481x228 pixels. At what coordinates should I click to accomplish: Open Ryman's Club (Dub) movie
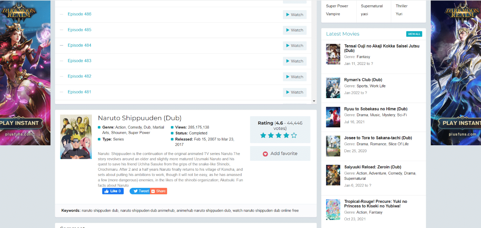(x=363, y=80)
